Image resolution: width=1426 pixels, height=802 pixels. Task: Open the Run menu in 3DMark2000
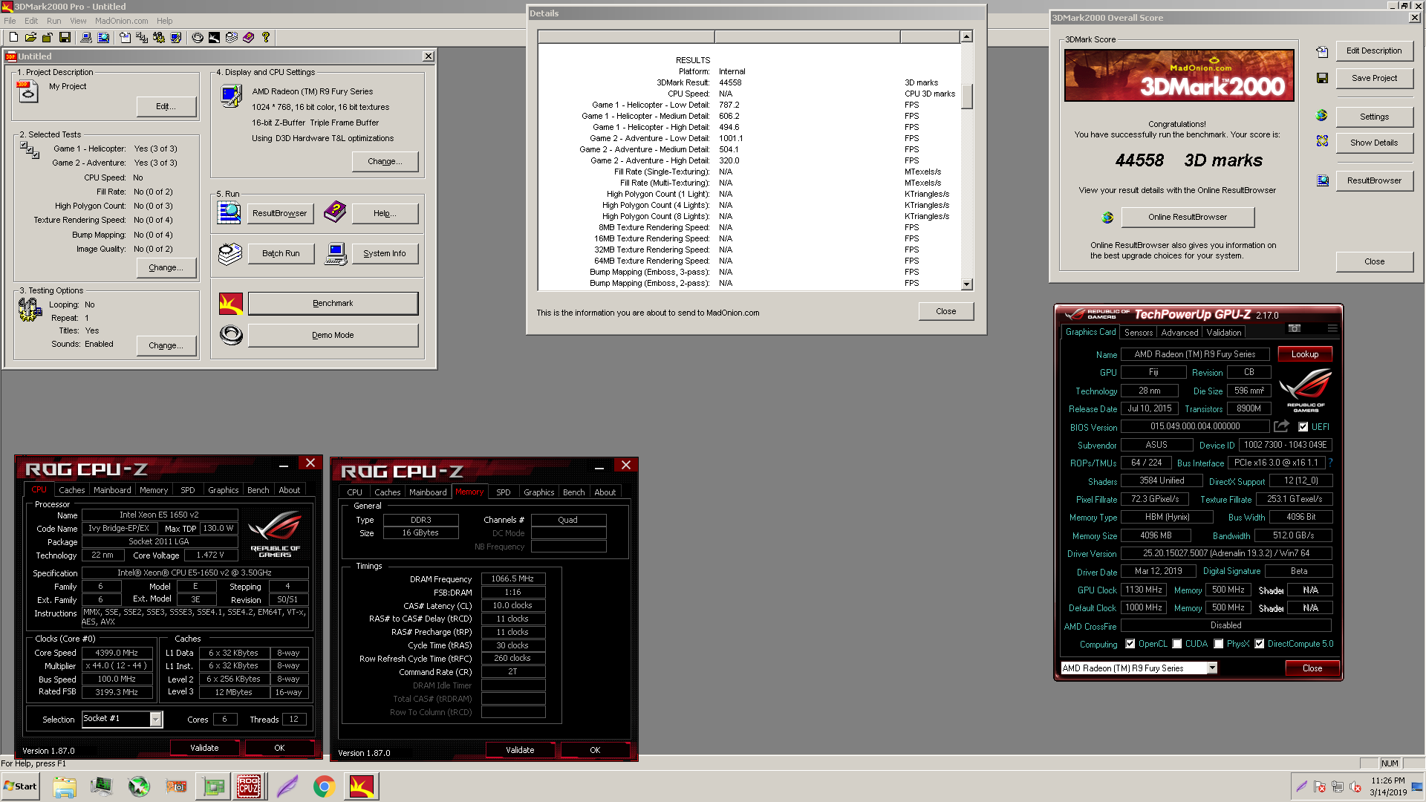click(x=53, y=21)
